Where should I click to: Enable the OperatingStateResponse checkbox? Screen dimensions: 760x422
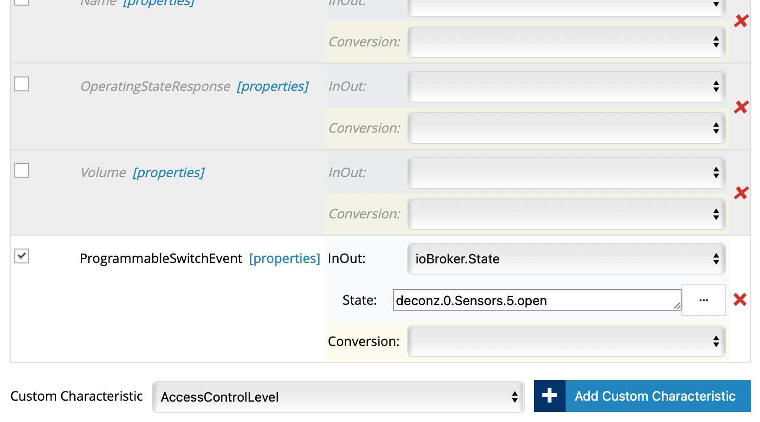pyautogui.click(x=22, y=84)
